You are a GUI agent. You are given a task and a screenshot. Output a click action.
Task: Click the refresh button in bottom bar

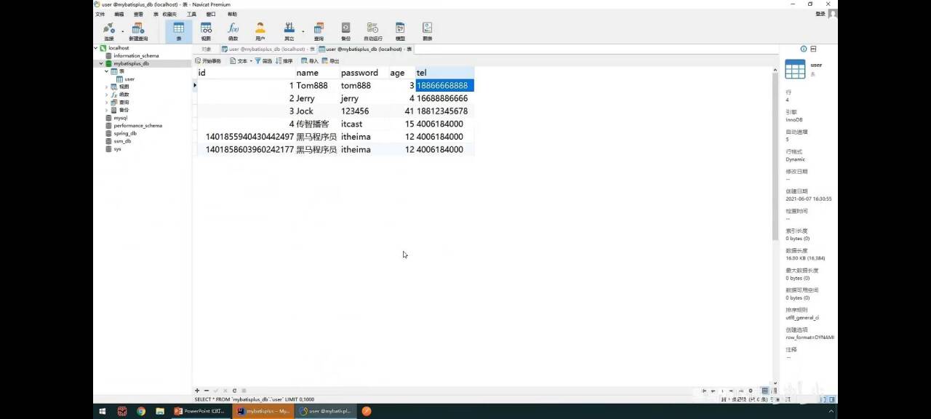[x=234, y=391]
